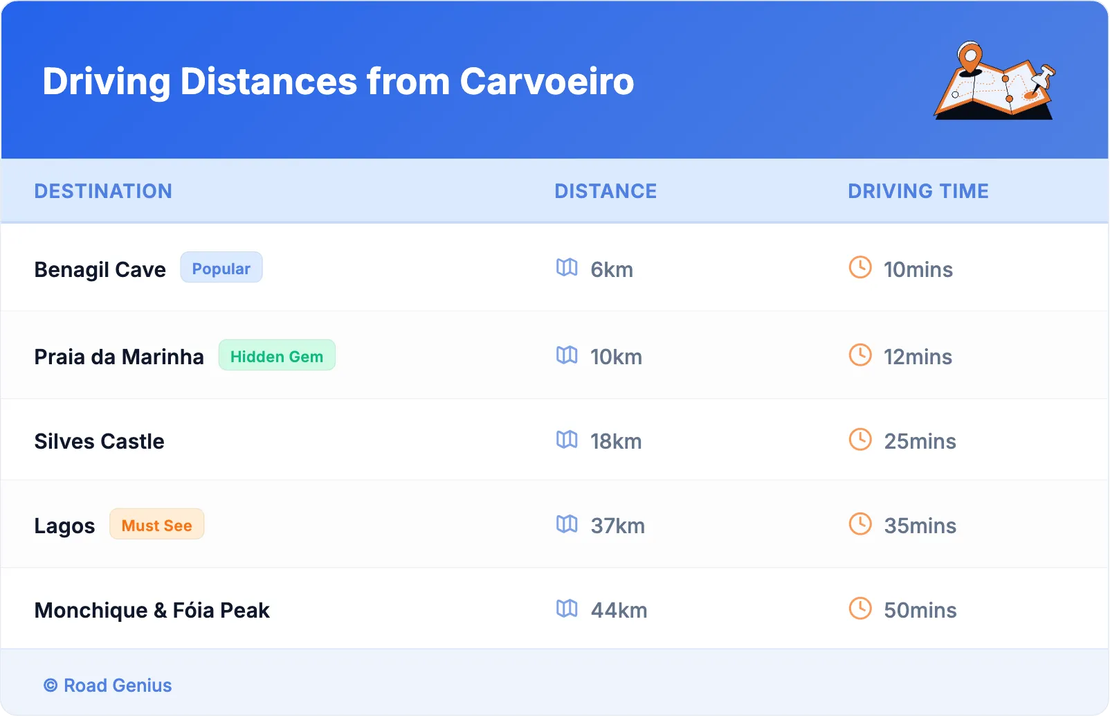The height and width of the screenshot is (716, 1110).
Task: Select the Monchique & Fóia Peak destination name
Action: pos(152,611)
